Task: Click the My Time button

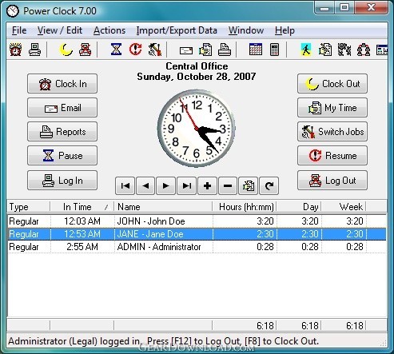Action: [332, 108]
